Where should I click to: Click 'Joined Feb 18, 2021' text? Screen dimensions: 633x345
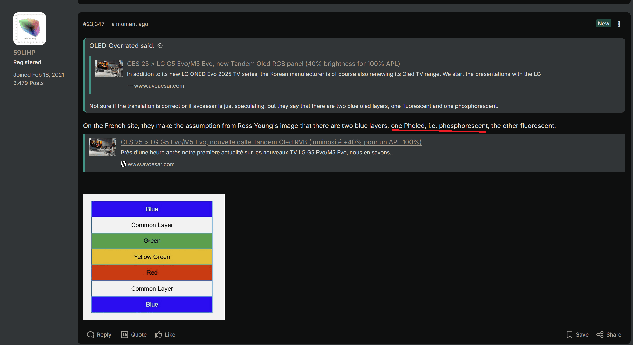(x=39, y=75)
